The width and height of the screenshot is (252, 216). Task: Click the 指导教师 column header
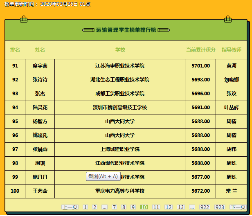(232, 50)
